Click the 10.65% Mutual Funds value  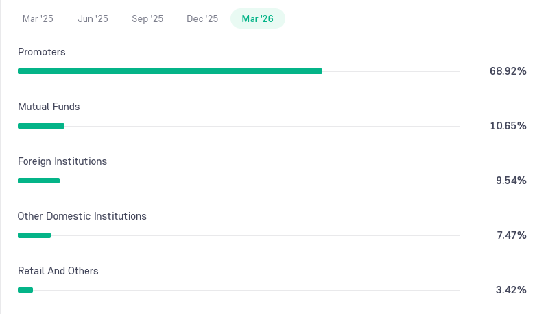(508, 126)
